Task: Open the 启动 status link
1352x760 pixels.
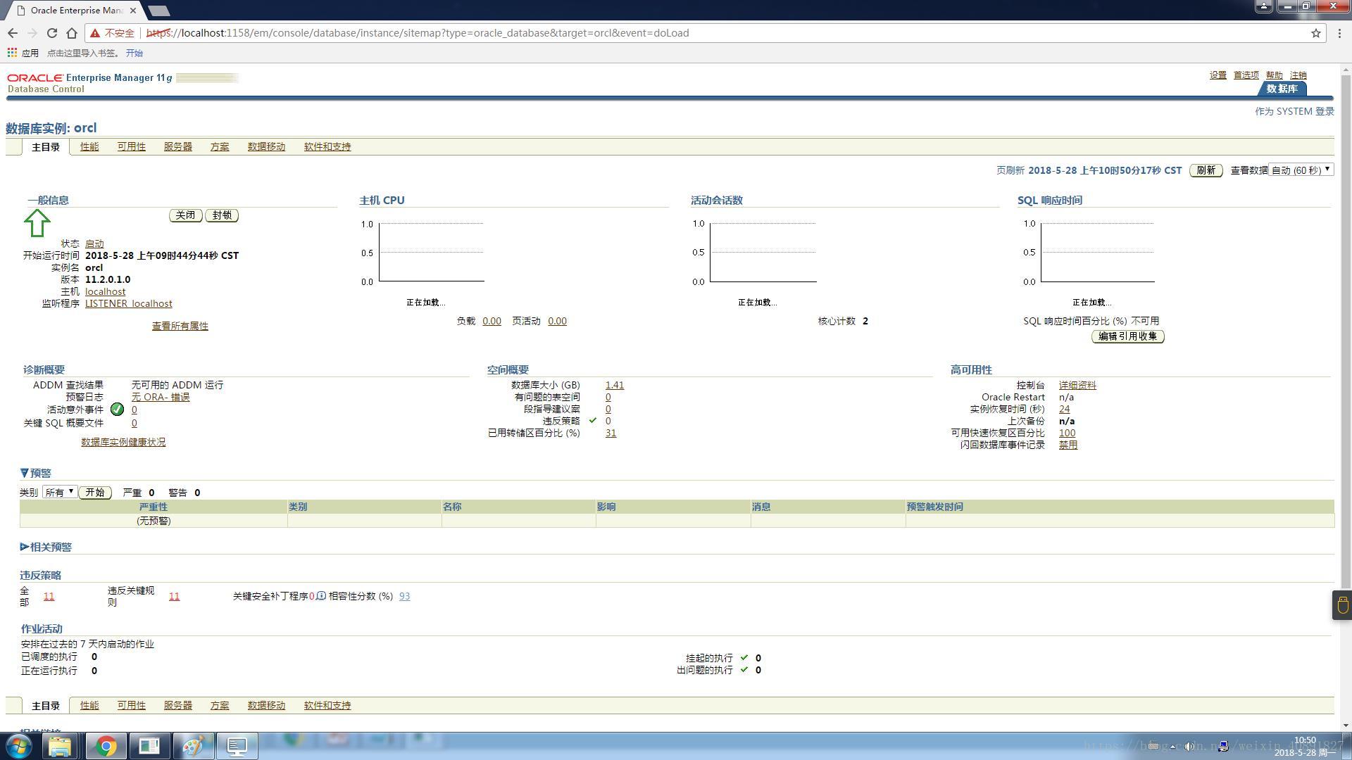Action: coord(94,243)
